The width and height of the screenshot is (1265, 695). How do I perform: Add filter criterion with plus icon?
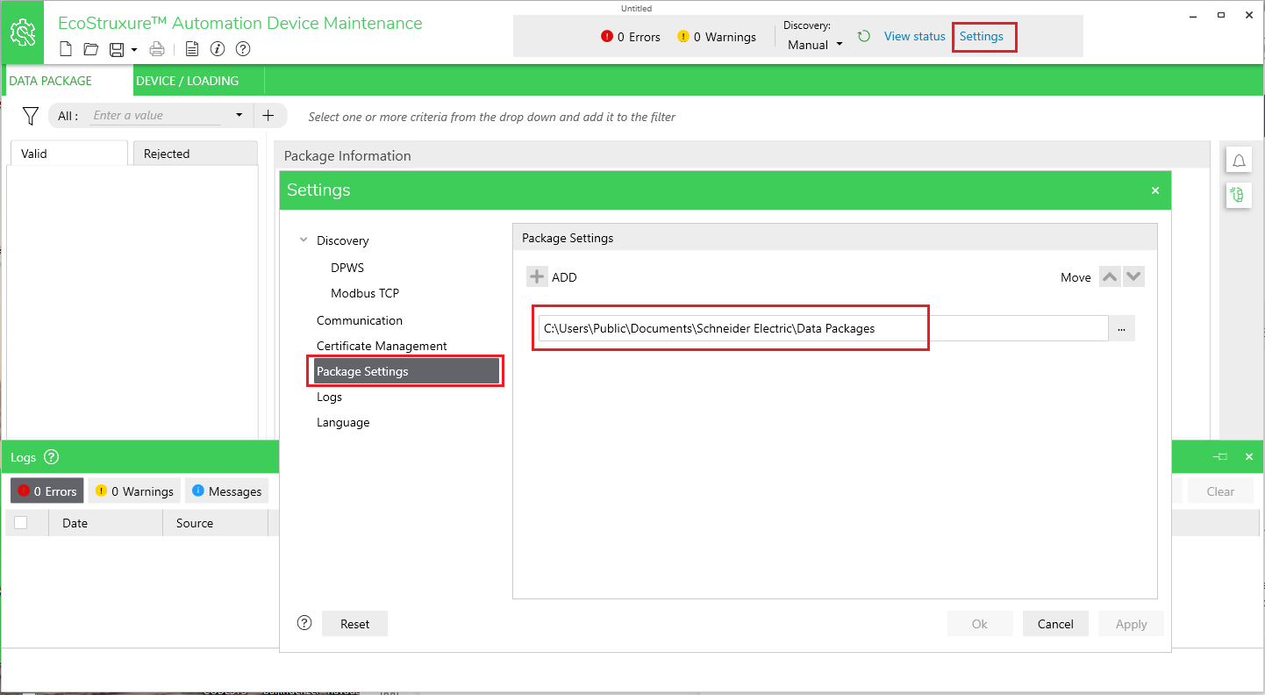coord(268,115)
